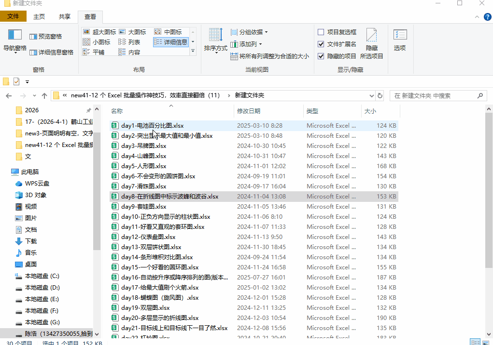
Task: Select Tiles layout
Action: pyautogui.click(x=94, y=52)
